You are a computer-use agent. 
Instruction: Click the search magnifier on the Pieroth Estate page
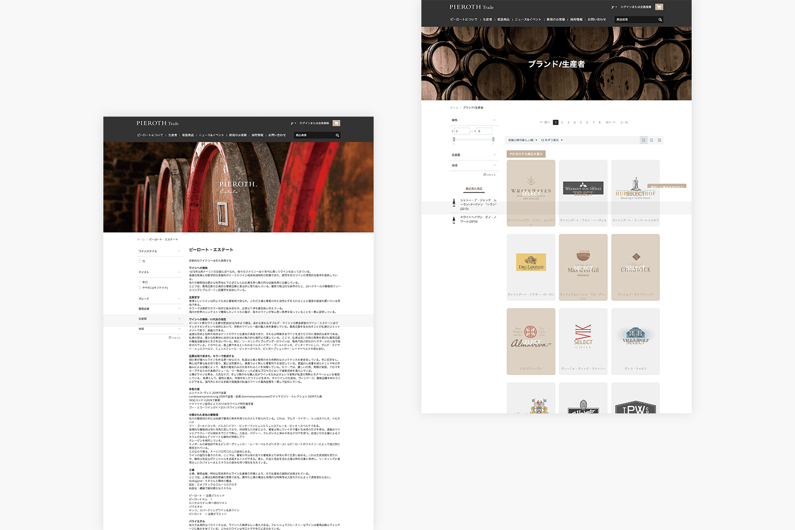pos(337,135)
